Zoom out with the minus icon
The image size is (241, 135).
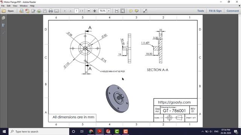pyautogui.click(x=89, y=11)
